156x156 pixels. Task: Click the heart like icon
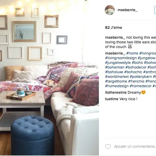pyautogui.click(x=108, y=147)
